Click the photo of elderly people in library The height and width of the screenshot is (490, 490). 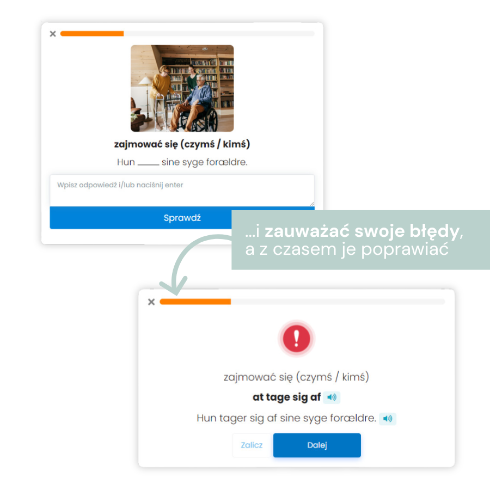[x=182, y=88]
